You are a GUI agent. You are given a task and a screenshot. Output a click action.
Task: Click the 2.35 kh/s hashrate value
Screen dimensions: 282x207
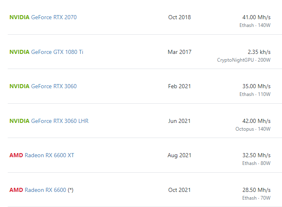[259, 52]
